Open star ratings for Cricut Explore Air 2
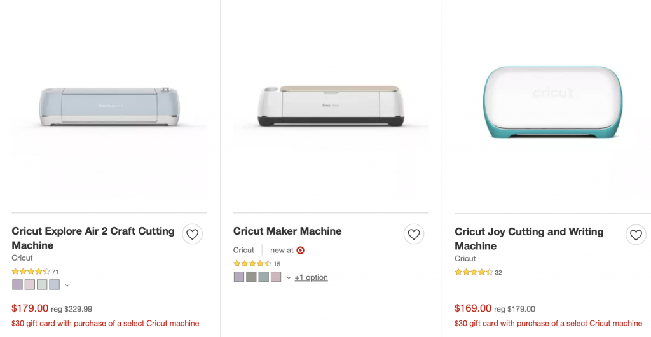 coord(31,272)
